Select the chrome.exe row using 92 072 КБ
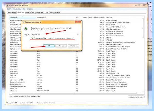This screenshot has width=154, height=111. pyautogui.click(x=76, y=62)
